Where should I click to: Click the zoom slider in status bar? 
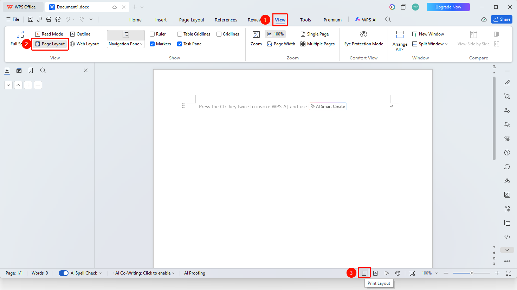click(472, 273)
